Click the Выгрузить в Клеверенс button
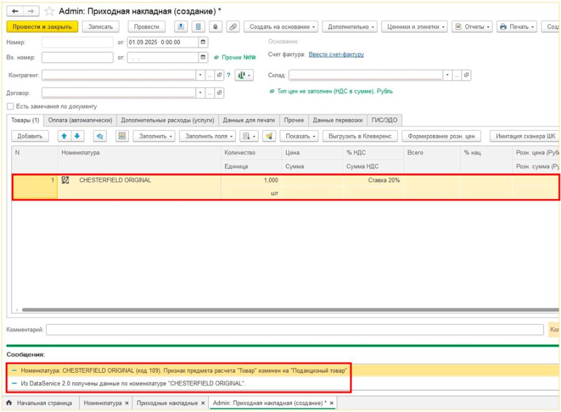 [x=360, y=136]
